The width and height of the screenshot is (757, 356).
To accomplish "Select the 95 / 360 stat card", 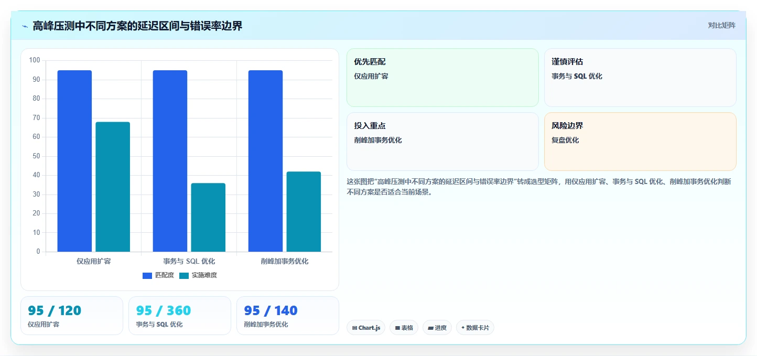I will (x=180, y=316).
